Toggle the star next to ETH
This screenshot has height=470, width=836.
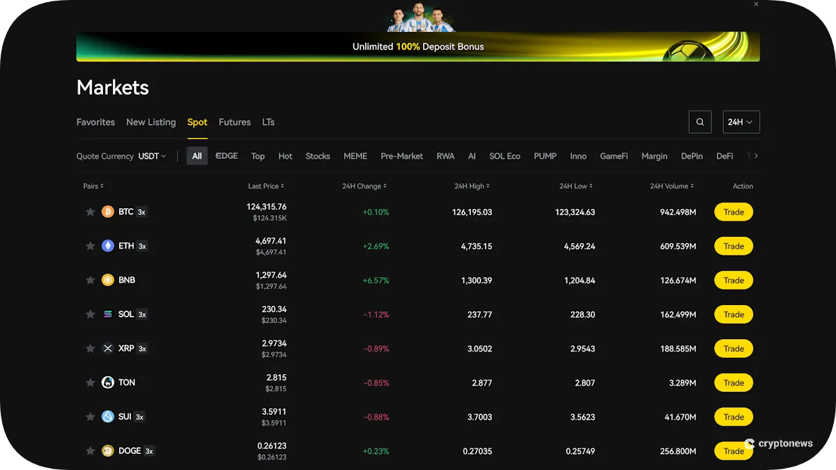click(90, 245)
